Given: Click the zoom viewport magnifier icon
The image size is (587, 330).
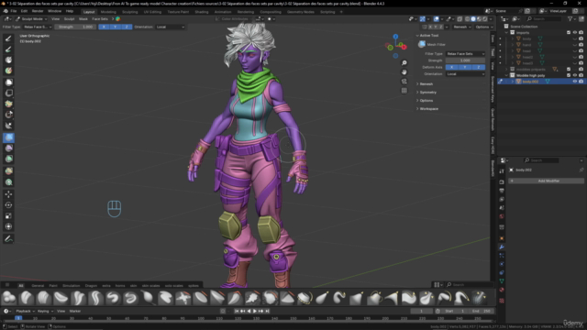Looking at the screenshot, I should [404, 63].
